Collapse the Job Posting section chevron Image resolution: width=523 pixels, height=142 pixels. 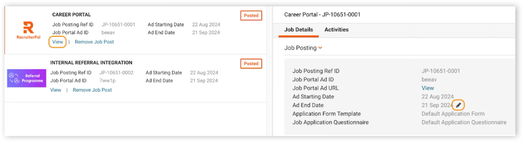[x=320, y=48]
